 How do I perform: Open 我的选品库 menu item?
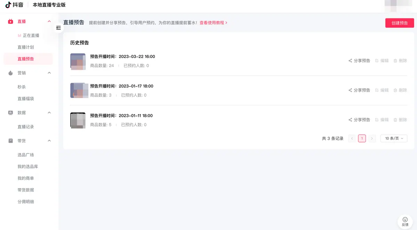[x=28, y=167]
